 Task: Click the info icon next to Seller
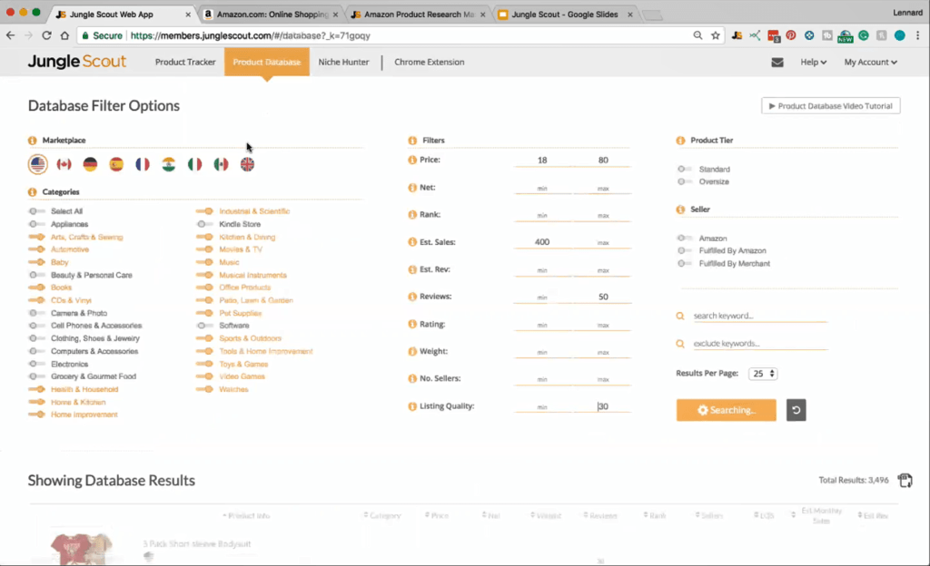click(680, 210)
